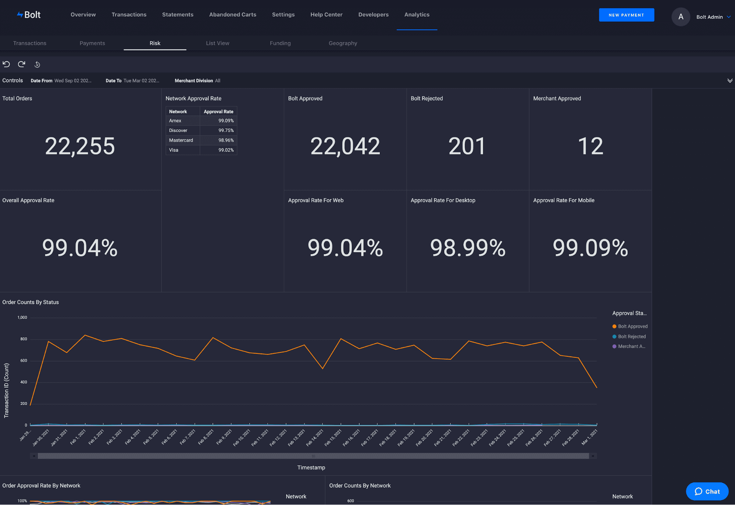This screenshot has height=505, width=735.
Task: Select the Discover row in table
Action: (201, 131)
